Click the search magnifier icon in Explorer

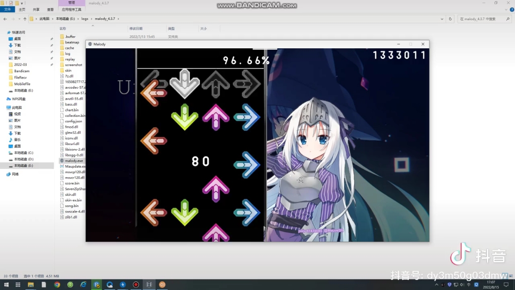[508, 19]
